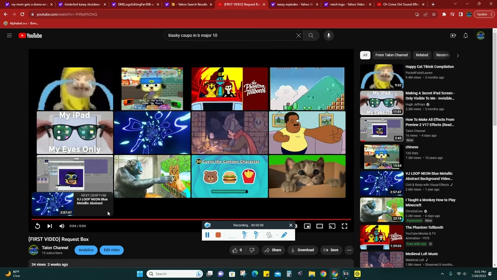Select the Related chip
497x280 pixels.
point(422,55)
